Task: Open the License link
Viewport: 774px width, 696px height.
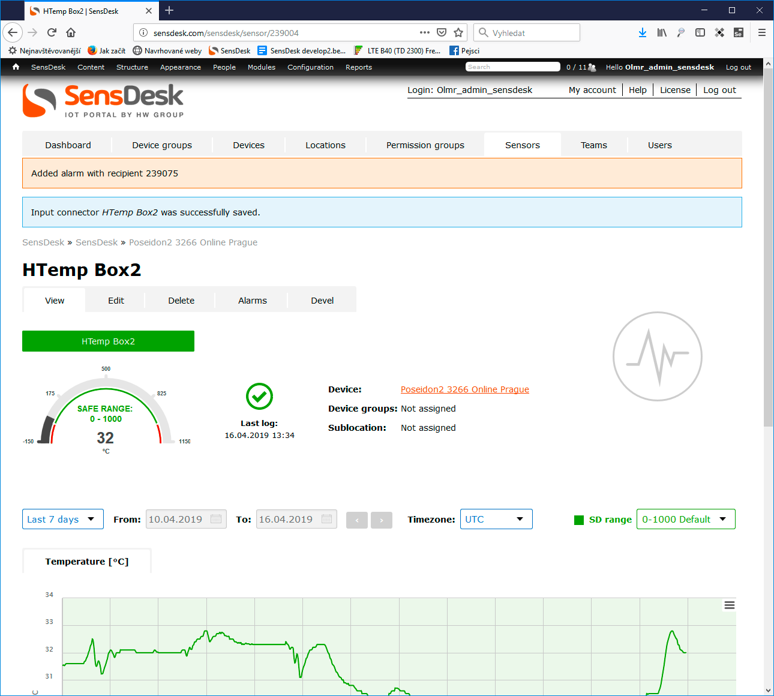Action: (675, 90)
